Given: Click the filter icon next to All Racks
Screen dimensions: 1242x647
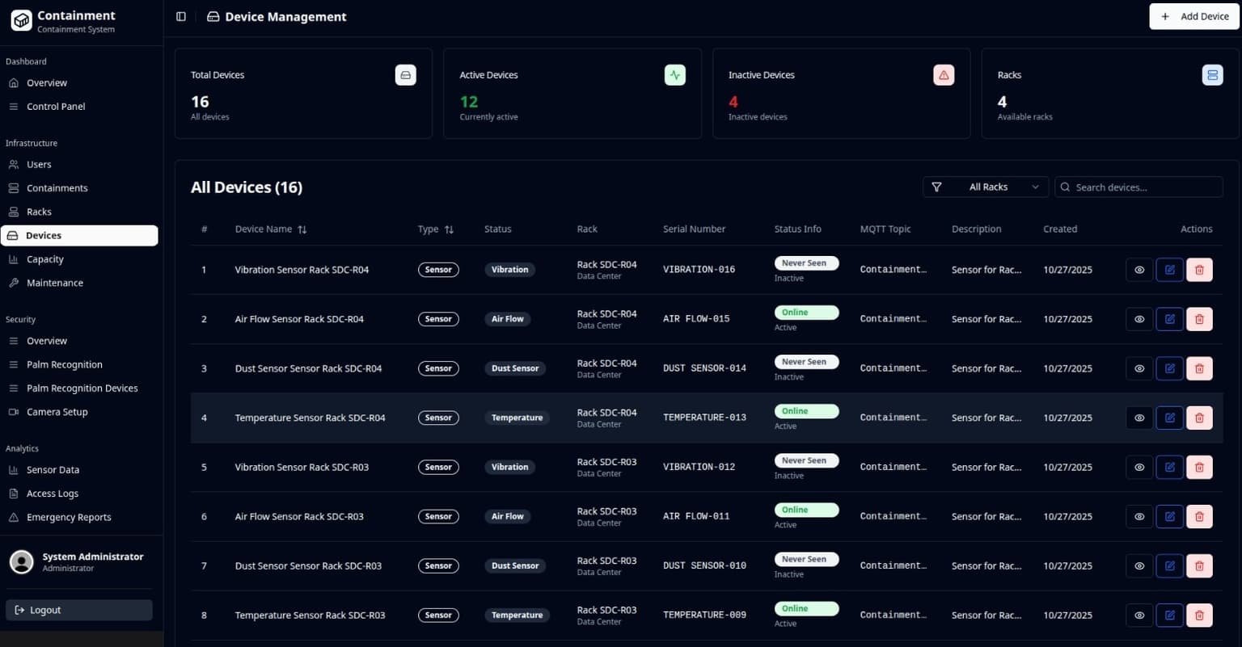Looking at the screenshot, I should coord(937,187).
